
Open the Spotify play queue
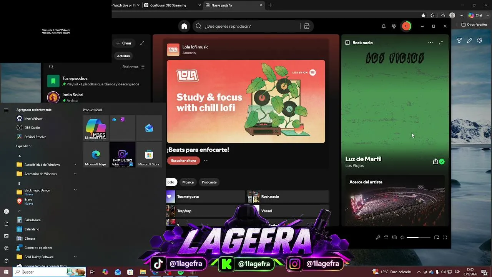pyautogui.click(x=386, y=237)
